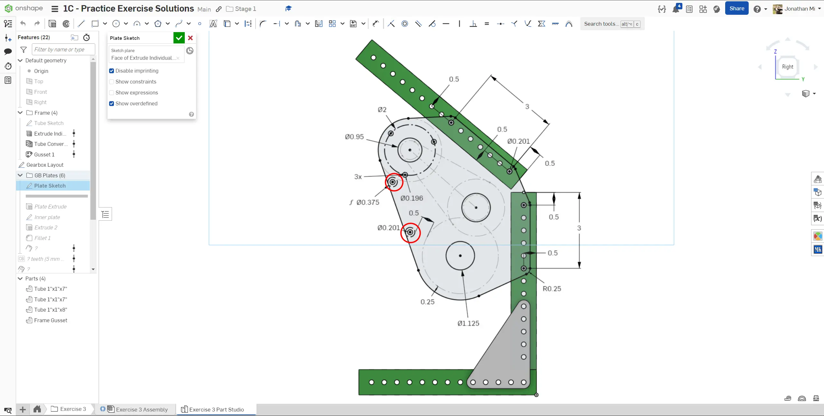824x416 pixels.
Task: Turn on Show expressions option
Action: click(x=112, y=93)
